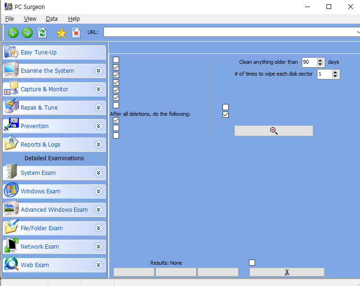
Task: Click the PC Surgeon title bar app icon
Action: point(9,7)
